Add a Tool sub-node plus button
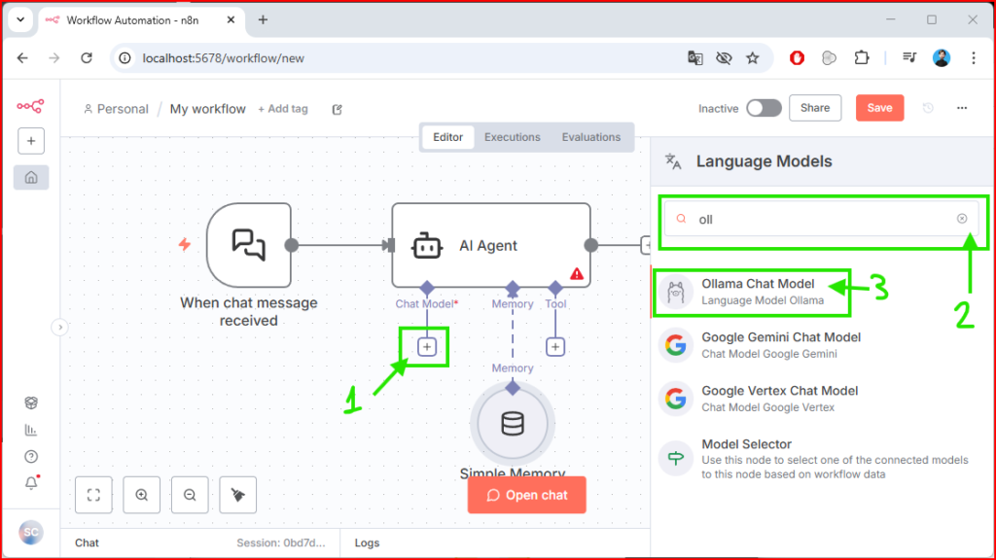 554,347
